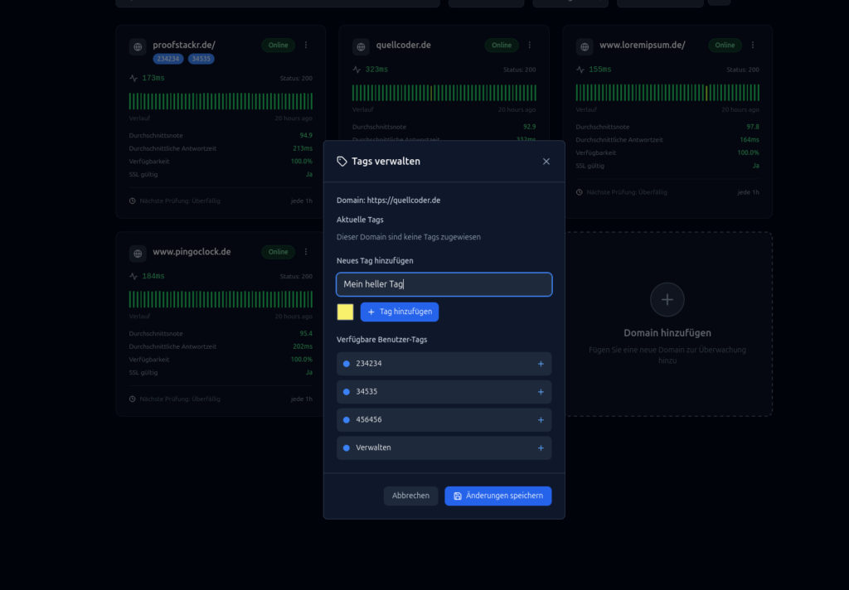
Task: Click the 34535 tag badge on proofstackr.de
Action: click(201, 59)
